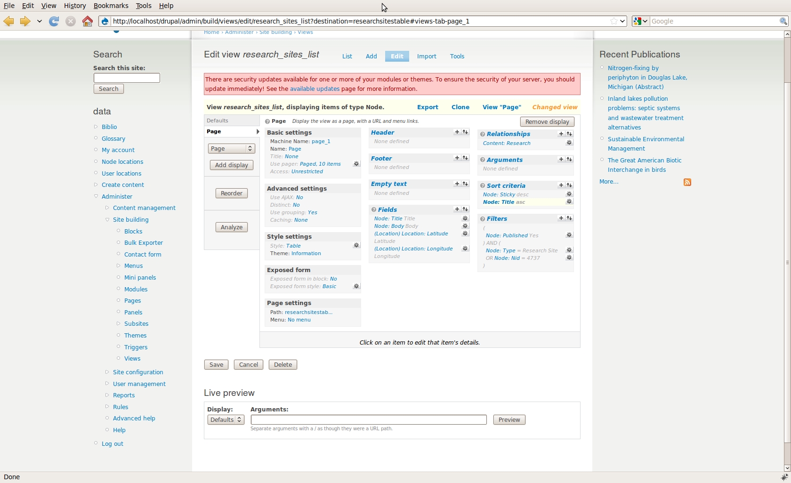The image size is (791, 483).
Task: Click the Arguments input field in Live preview
Action: (368, 420)
